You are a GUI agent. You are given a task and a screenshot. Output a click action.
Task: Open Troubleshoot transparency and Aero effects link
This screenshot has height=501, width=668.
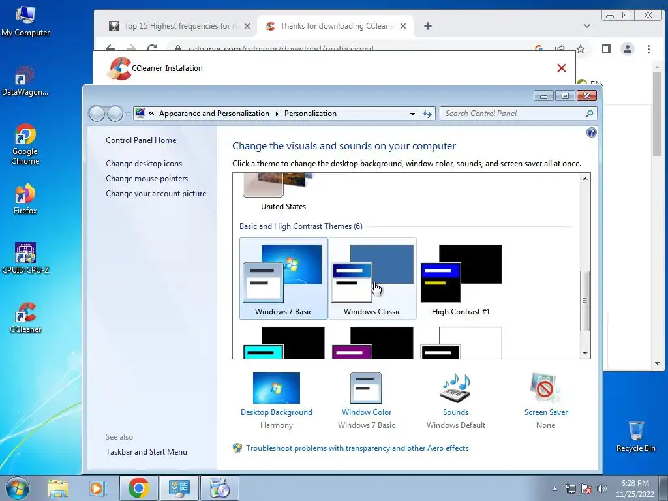[357, 448]
